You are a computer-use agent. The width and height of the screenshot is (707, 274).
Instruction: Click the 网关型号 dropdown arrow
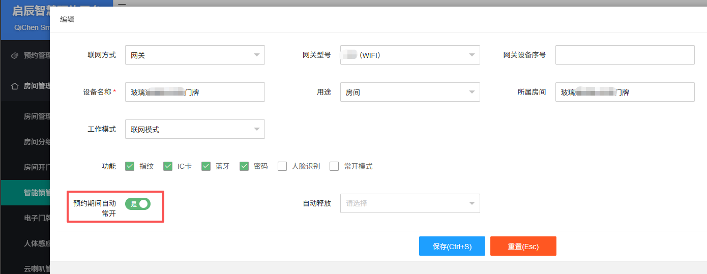472,55
